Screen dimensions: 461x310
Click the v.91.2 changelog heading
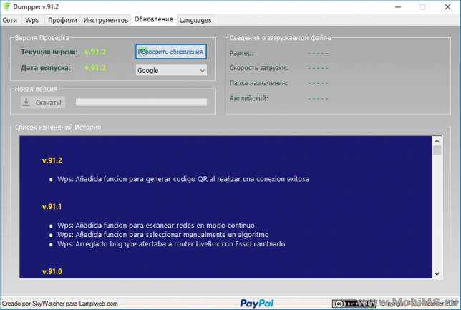point(52,160)
